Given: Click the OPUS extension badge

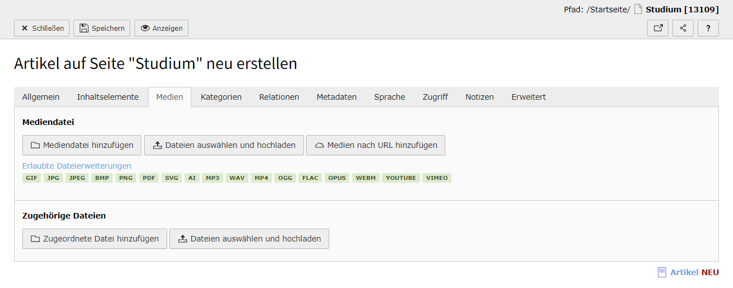Looking at the screenshot, I should (337, 178).
